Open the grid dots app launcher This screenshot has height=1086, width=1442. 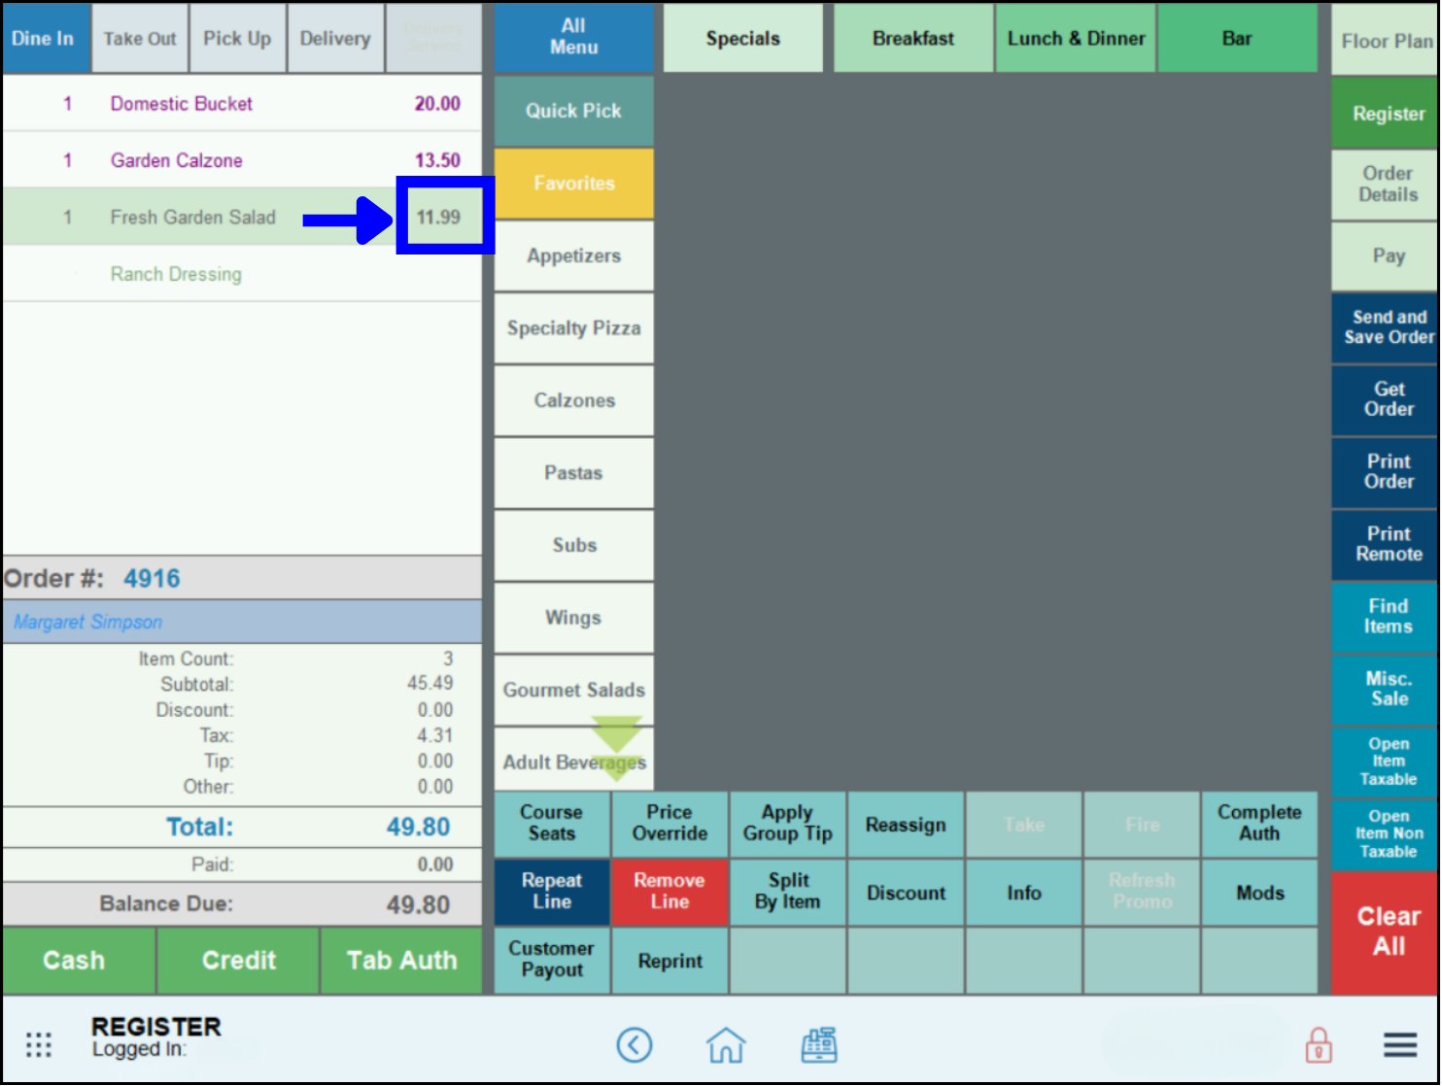click(x=39, y=1045)
